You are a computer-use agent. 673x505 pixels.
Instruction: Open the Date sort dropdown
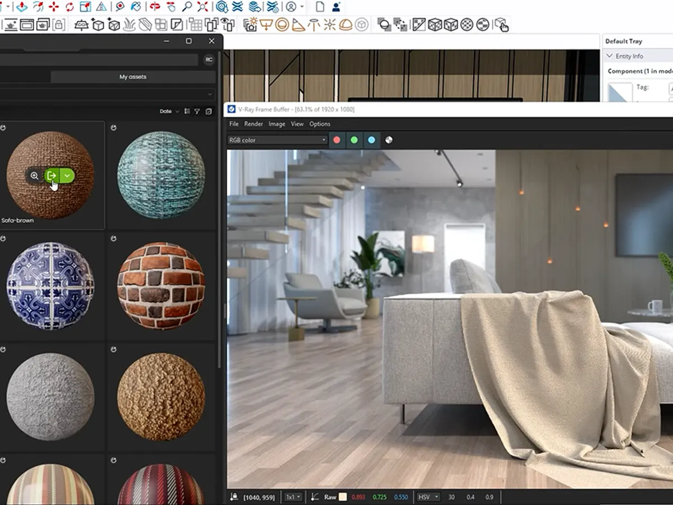point(169,111)
